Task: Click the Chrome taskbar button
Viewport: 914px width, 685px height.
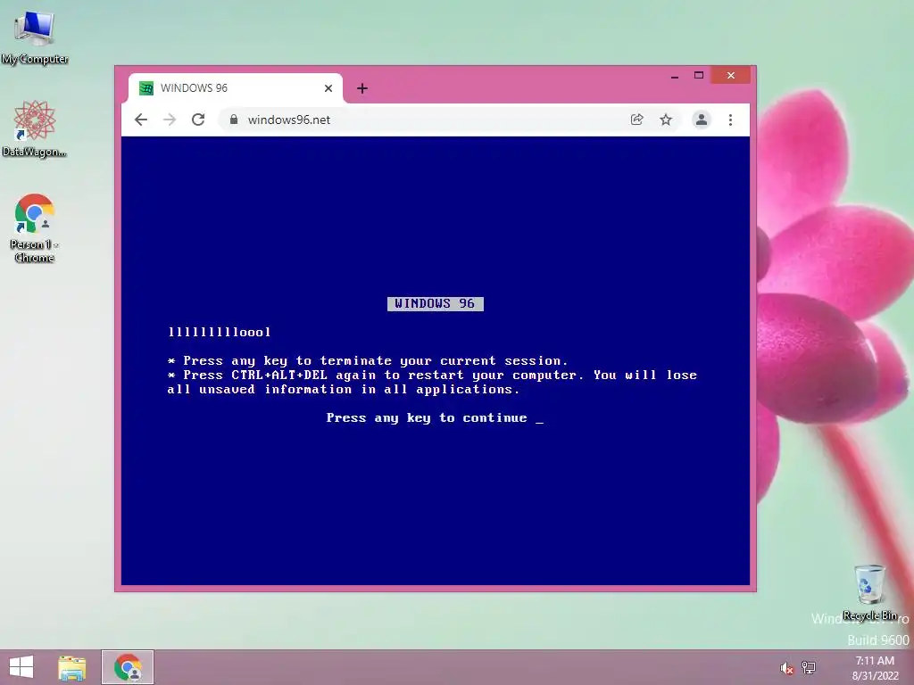Action: click(128, 667)
